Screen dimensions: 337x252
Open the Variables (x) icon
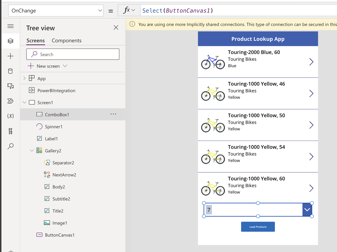(11, 116)
